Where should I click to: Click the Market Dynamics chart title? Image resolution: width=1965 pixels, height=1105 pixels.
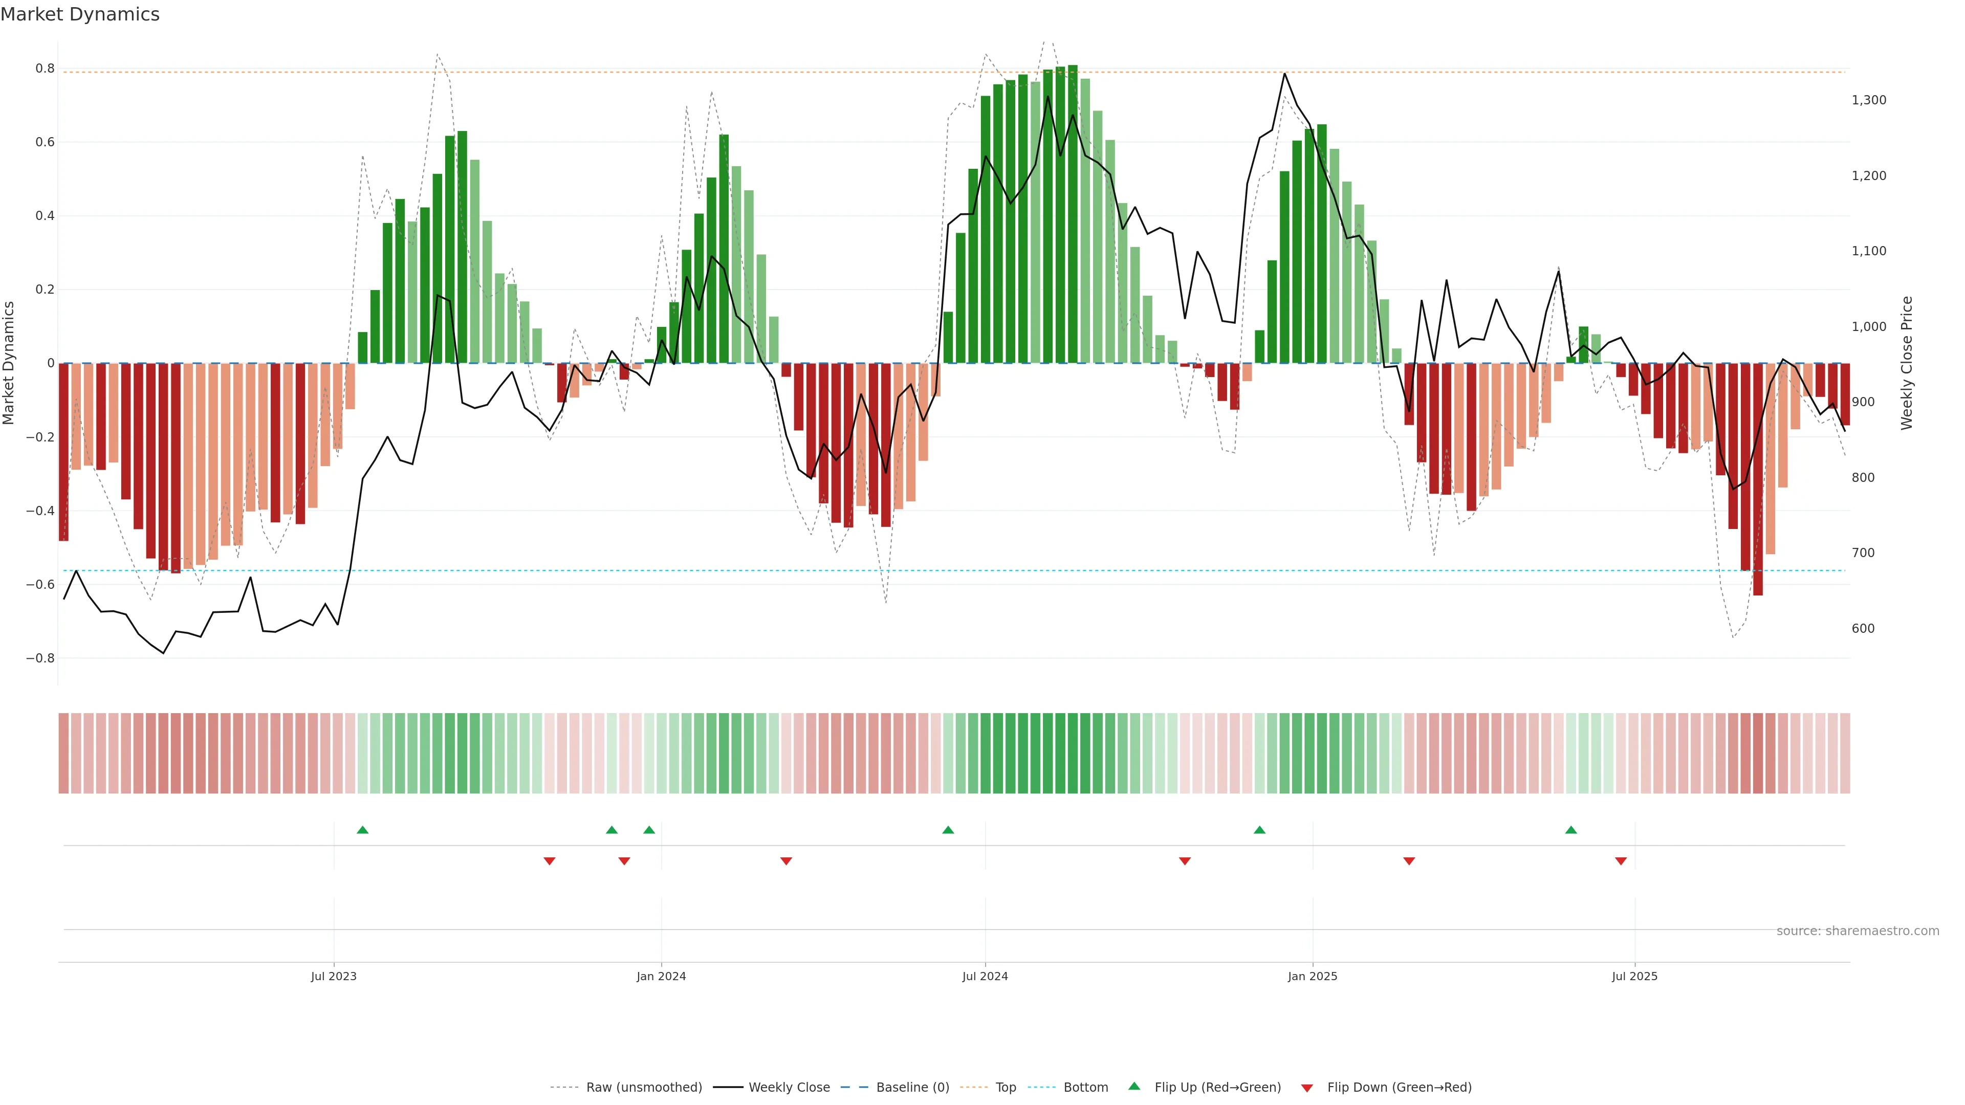pos(80,14)
